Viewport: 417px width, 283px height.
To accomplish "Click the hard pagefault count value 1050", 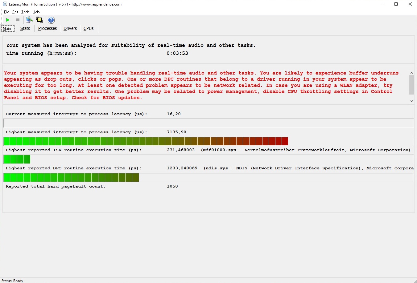I will pyautogui.click(x=172, y=186).
